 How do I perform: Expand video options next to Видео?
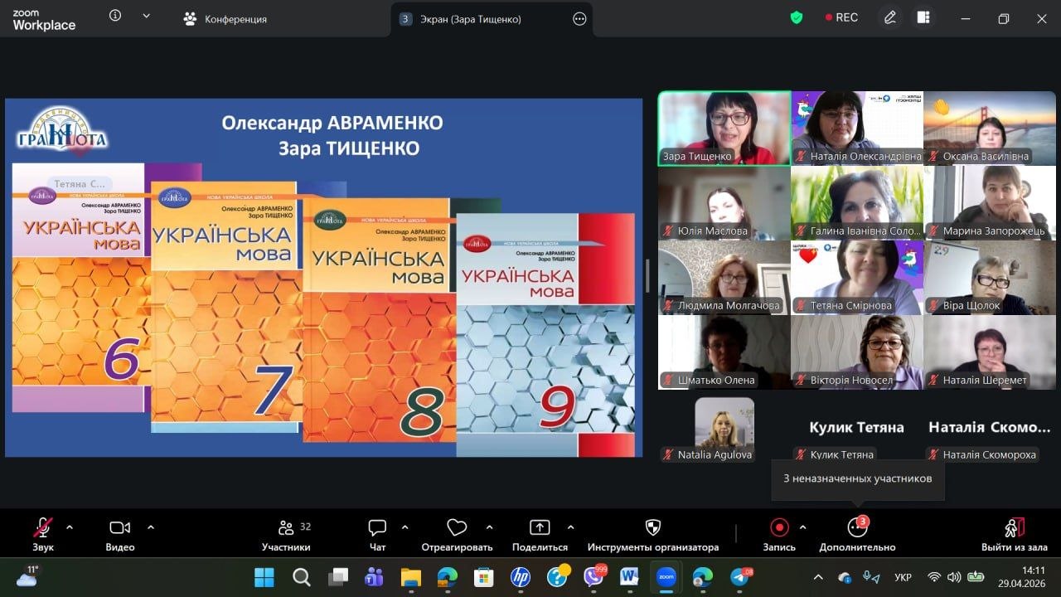[150, 527]
